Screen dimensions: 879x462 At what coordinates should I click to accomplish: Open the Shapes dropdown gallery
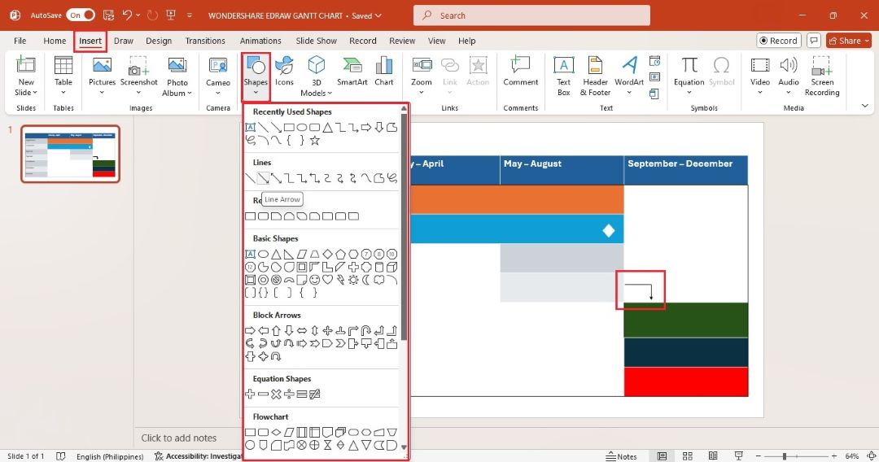point(256,76)
